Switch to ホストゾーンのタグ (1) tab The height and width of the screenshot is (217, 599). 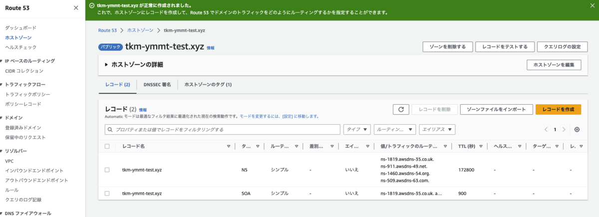click(208, 85)
